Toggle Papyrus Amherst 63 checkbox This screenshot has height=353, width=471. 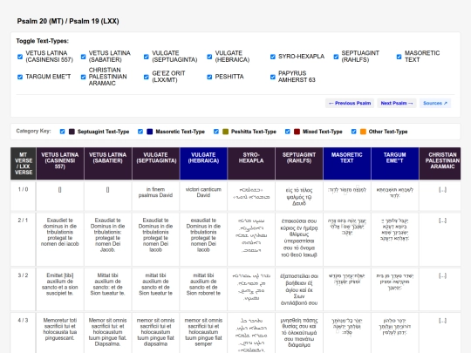click(x=273, y=78)
